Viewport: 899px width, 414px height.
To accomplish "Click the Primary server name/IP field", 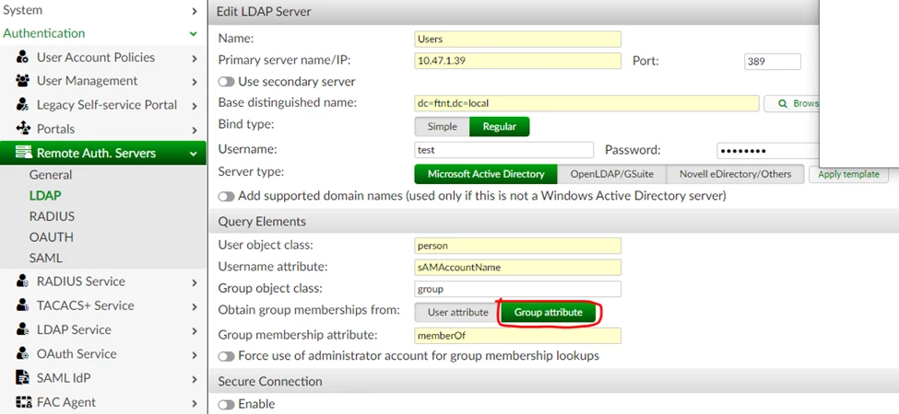I will coord(517,61).
